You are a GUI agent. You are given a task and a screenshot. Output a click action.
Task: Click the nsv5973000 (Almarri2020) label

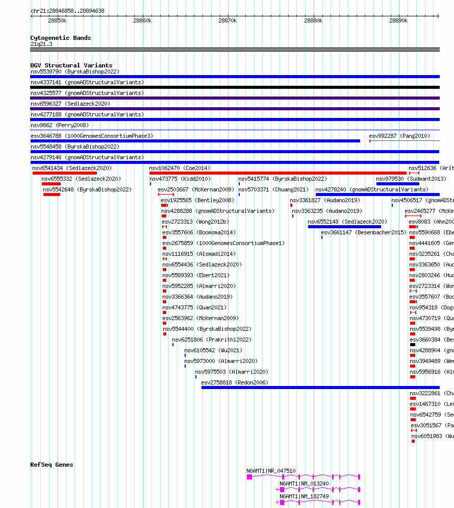(221, 360)
